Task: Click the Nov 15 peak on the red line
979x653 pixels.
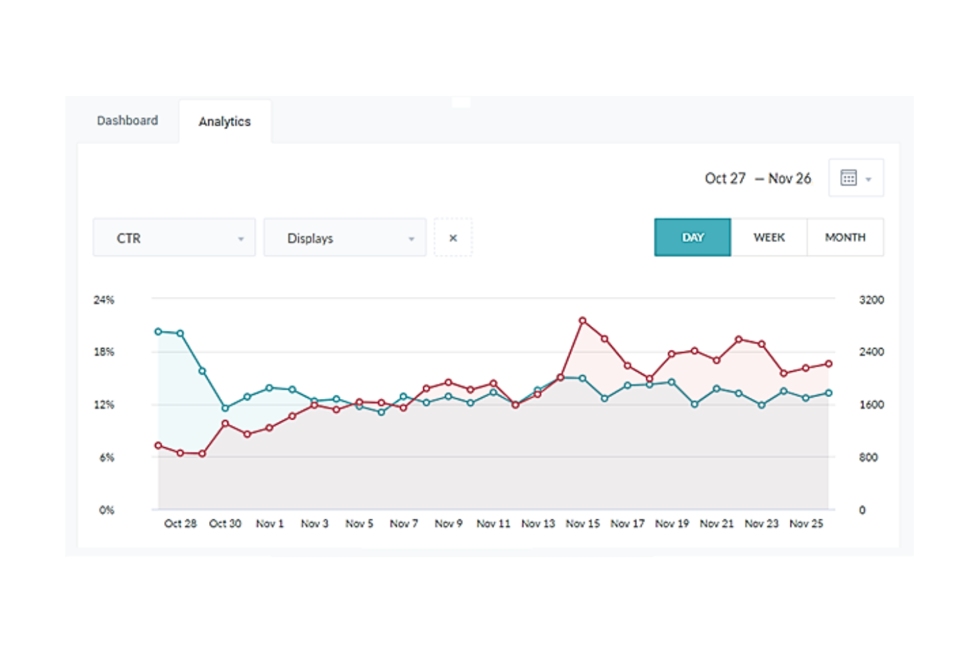Action: tap(582, 320)
